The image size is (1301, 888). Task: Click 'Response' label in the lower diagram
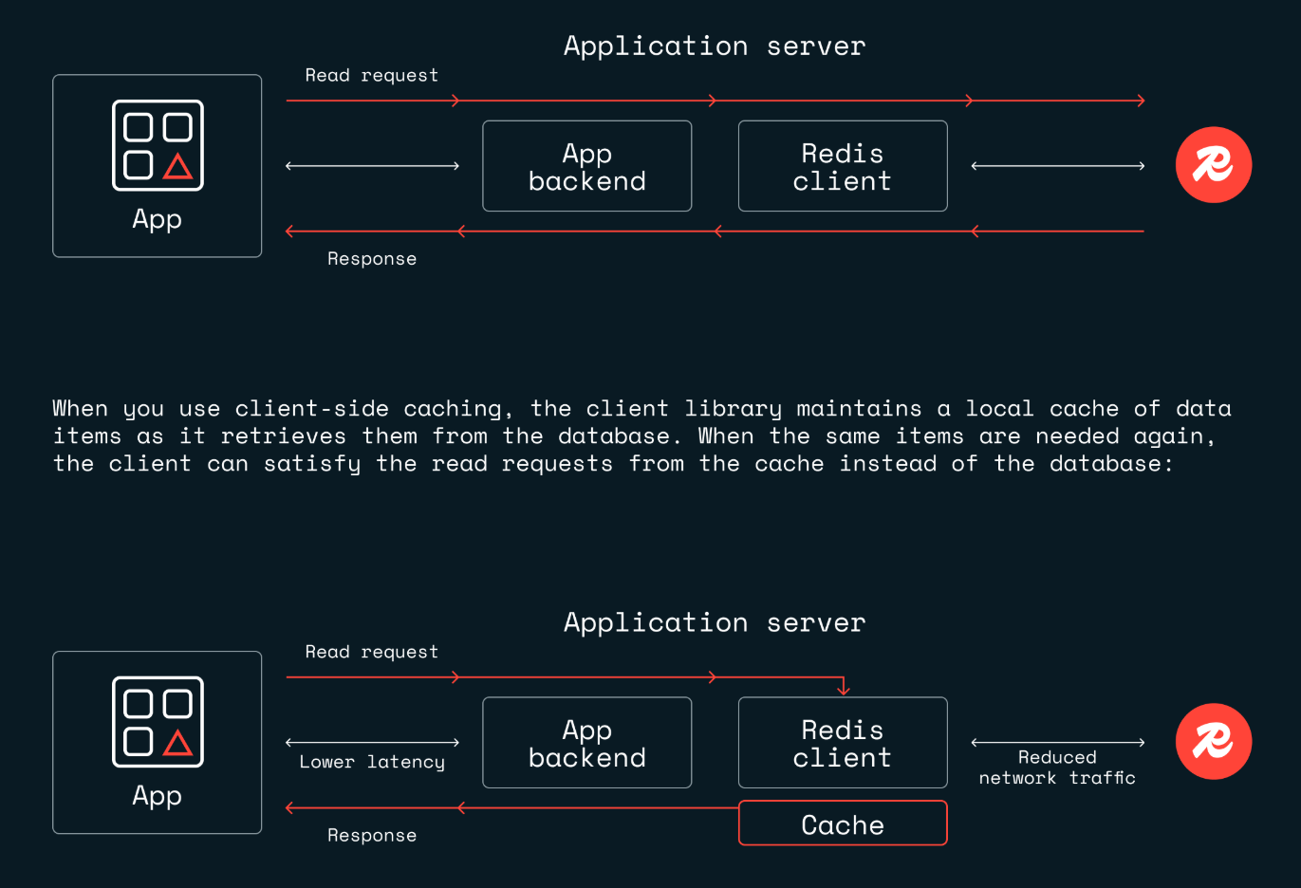pyautogui.click(x=372, y=836)
